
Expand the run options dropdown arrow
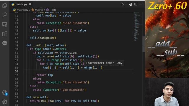(x=126, y=4)
